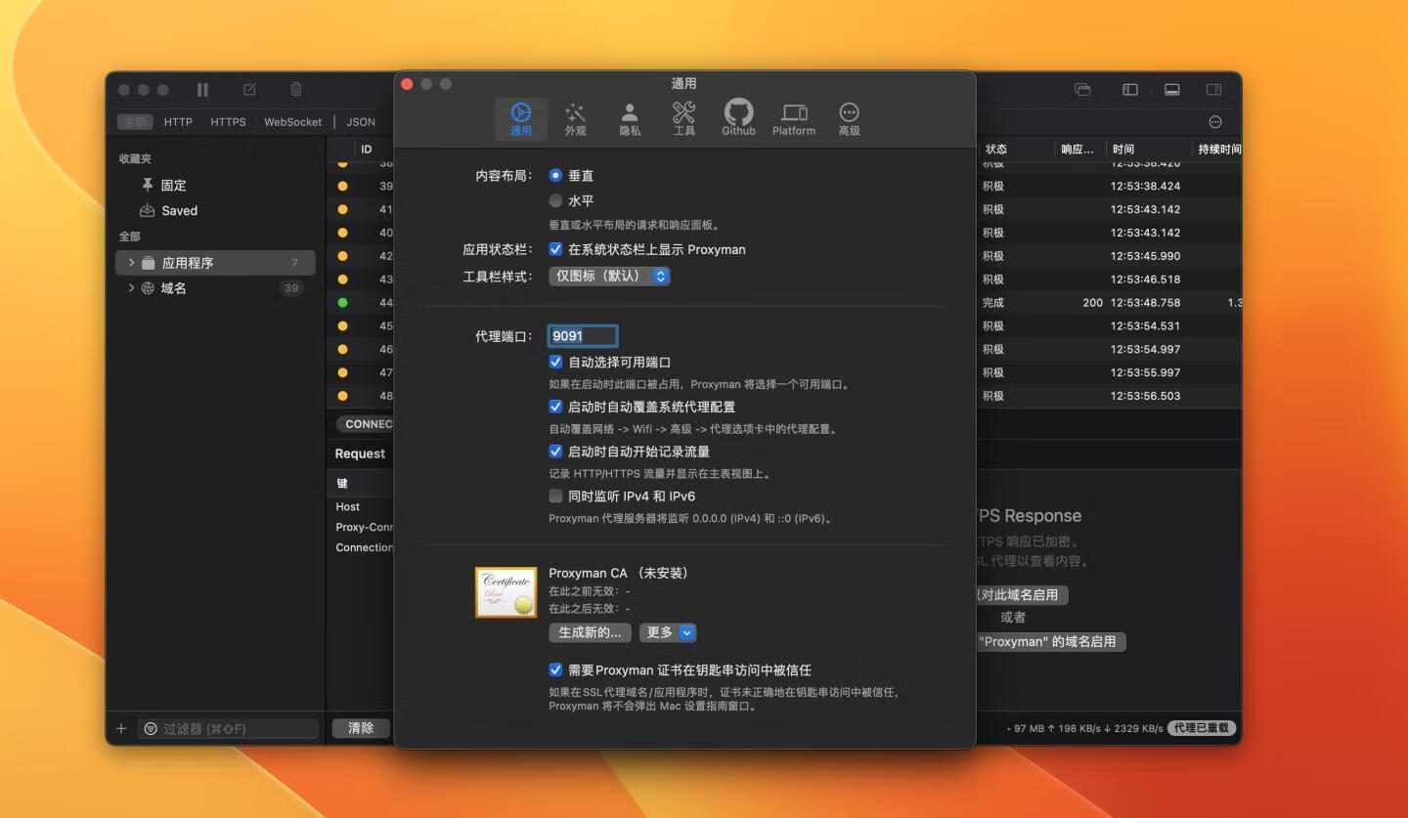Enable 同时监听 IPv4 和 IPv6 checkbox
Viewport: 1408px width, 818px height.
(556, 496)
